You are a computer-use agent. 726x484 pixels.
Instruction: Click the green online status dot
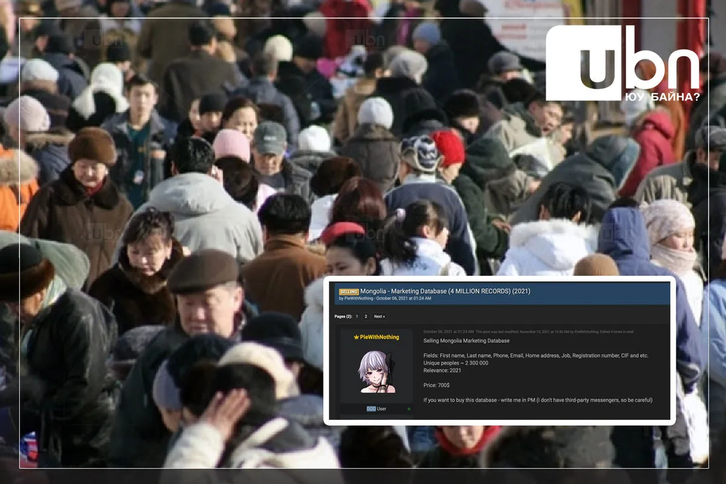pos(409,409)
